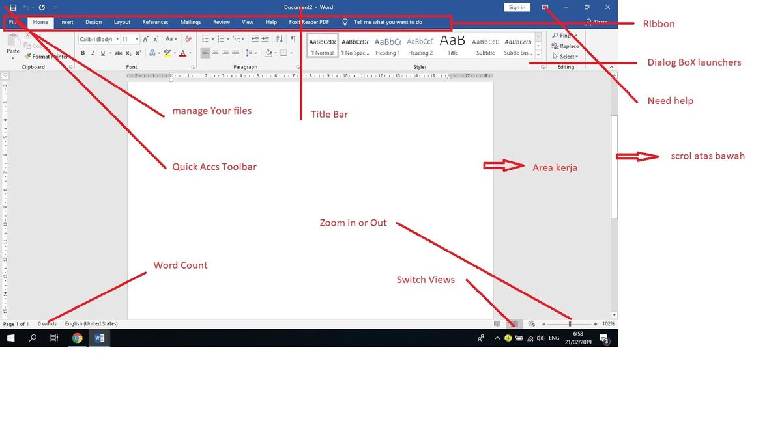Click the Bullets list icon
Viewport: 782px width, 434px height.
(x=205, y=40)
